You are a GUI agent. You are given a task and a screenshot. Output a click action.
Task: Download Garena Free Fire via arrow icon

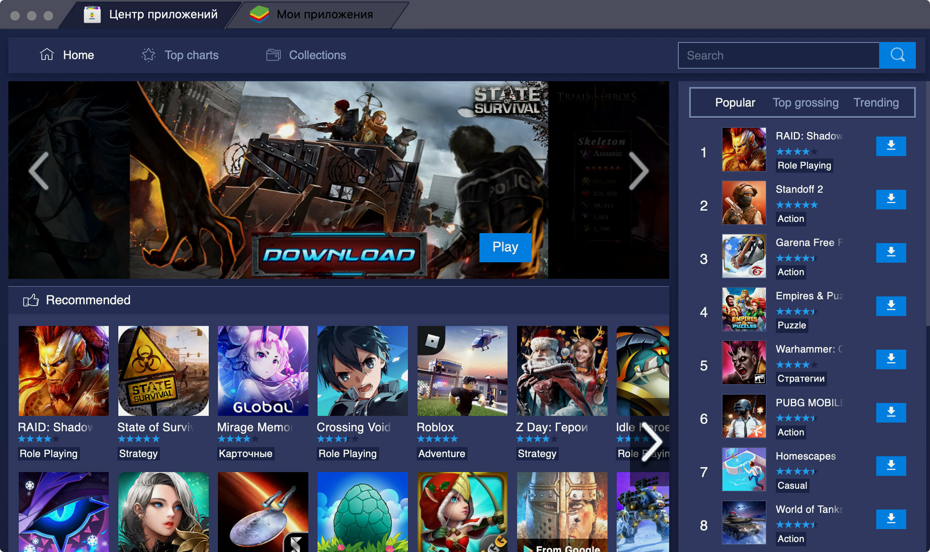tap(891, 253)
